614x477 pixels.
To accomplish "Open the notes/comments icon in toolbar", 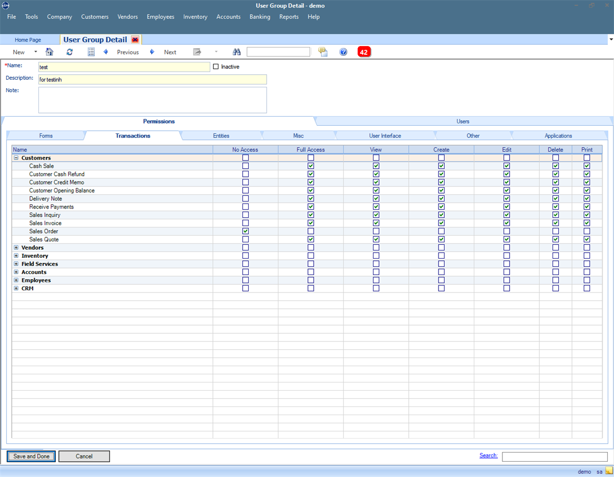I will [x=323, y=52].
